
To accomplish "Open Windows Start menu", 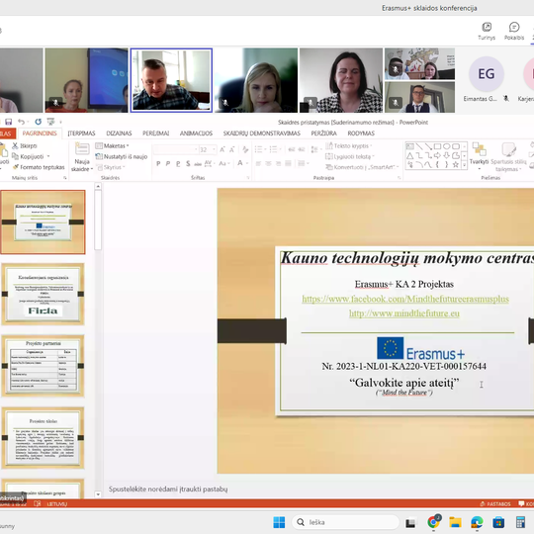I will coord(279,522).
